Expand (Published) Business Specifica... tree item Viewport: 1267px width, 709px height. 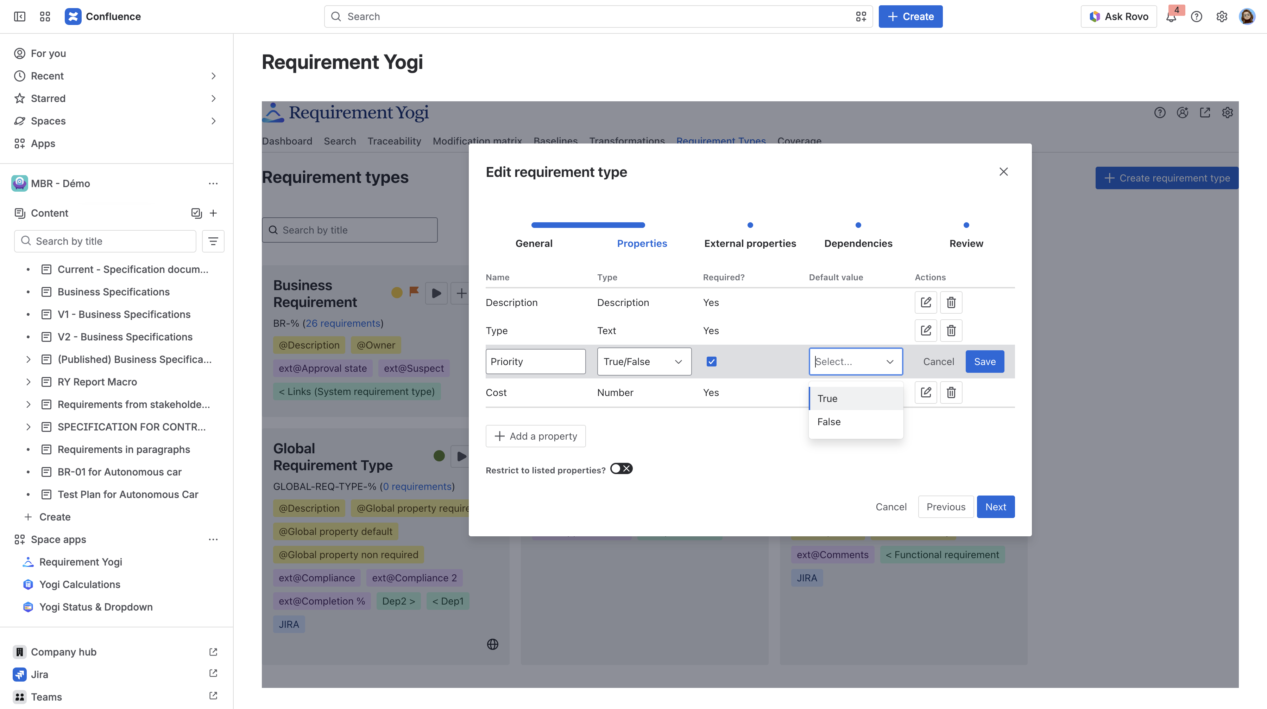pyautogui.click(x=28, y=359)
